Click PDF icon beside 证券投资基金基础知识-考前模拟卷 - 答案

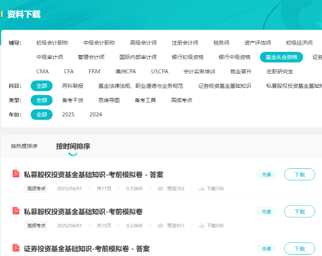click(16, 248)
